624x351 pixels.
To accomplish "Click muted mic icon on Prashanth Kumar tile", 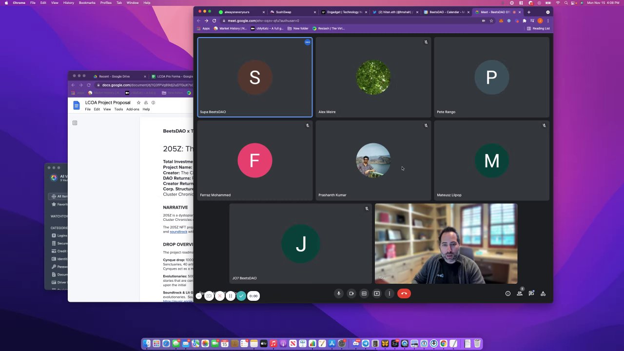I will (x=426, y=125).
